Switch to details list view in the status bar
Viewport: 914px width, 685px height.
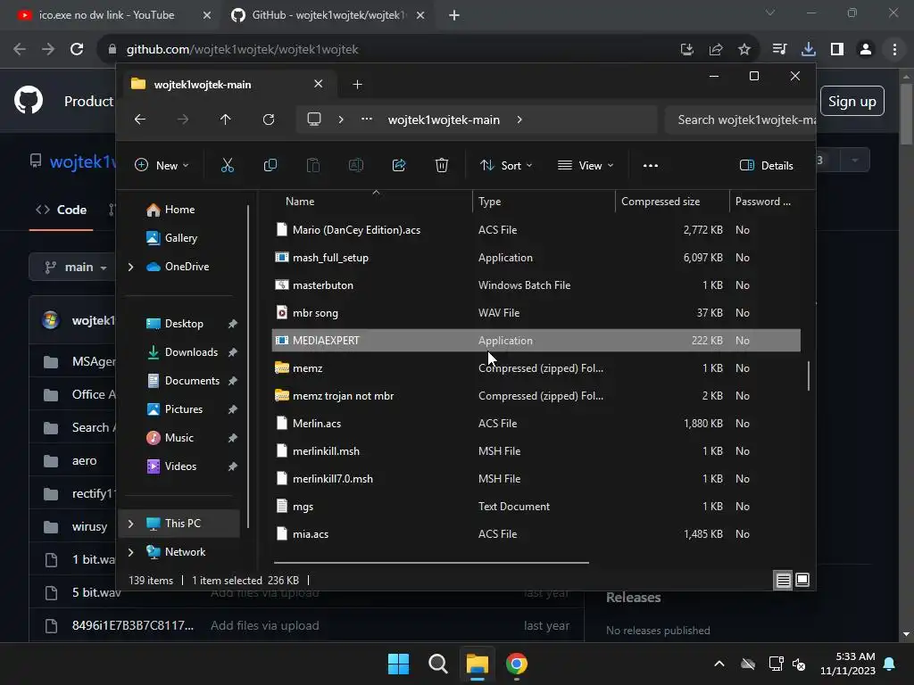(784, 580)
